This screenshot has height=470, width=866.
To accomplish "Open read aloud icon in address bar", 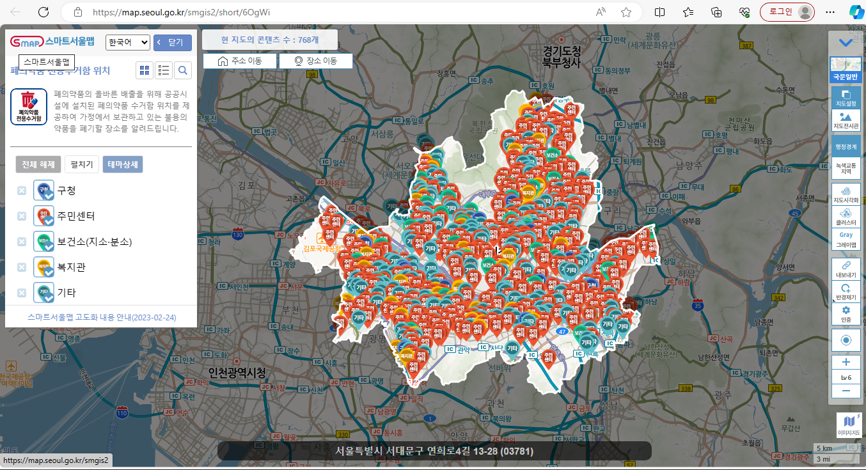I will [601, 12].
